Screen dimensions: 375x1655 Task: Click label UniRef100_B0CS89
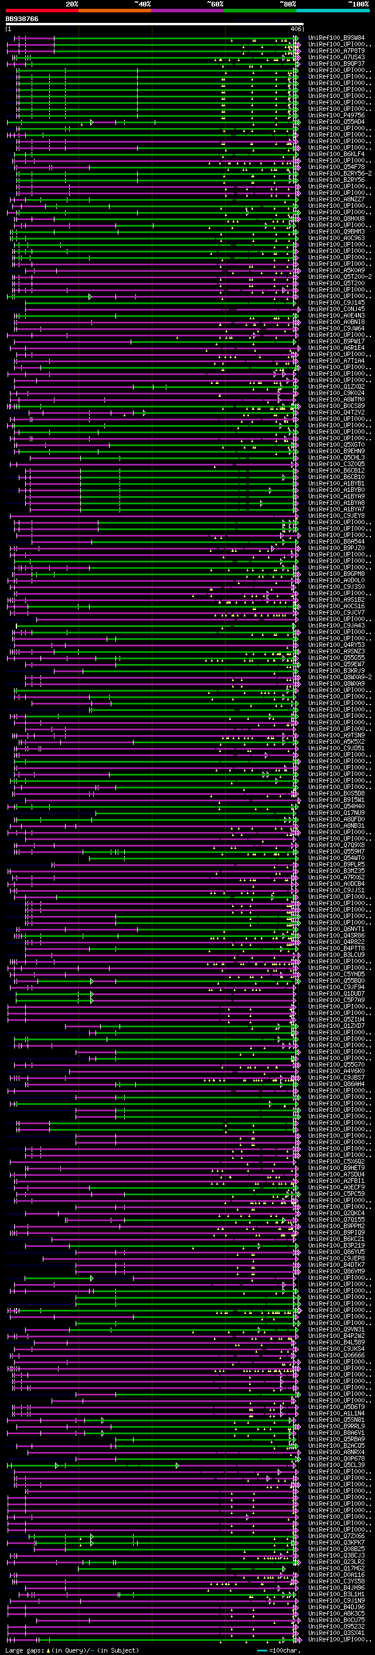click(336, 406)
